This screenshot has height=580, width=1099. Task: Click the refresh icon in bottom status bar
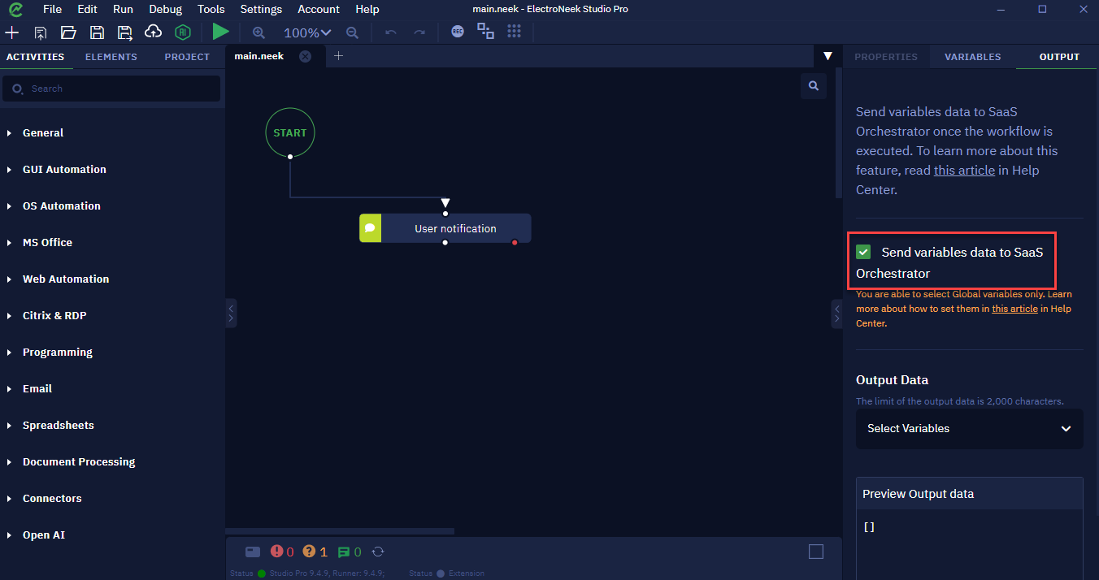pos(378,552)
